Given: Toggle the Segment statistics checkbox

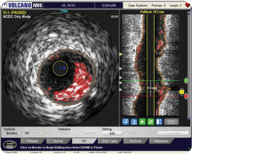Looking at the screenshot, I should 81,133.
